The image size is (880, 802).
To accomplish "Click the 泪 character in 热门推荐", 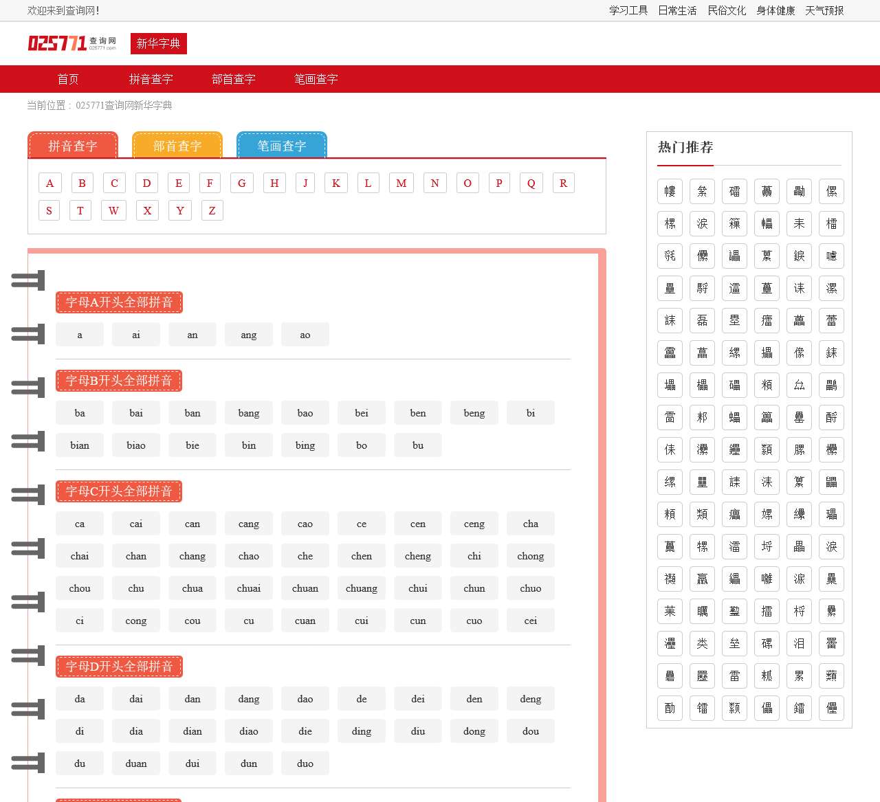I will (x=799, y=643).
